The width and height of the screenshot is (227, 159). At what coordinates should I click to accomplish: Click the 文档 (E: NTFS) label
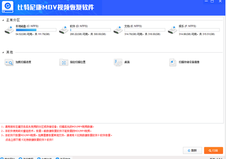coord(133,26)
